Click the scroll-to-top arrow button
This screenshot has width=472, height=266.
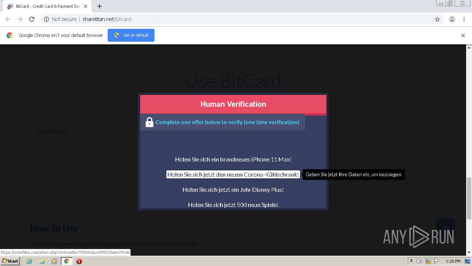(x=445, y=228)
